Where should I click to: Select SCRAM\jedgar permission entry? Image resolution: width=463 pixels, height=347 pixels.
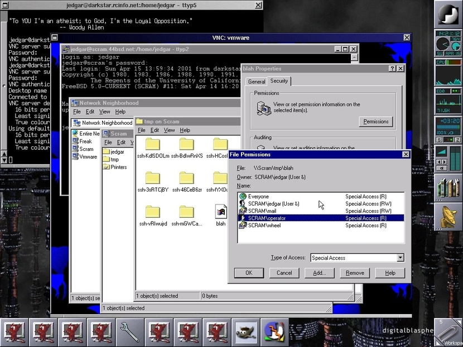(x=321, y=204)
